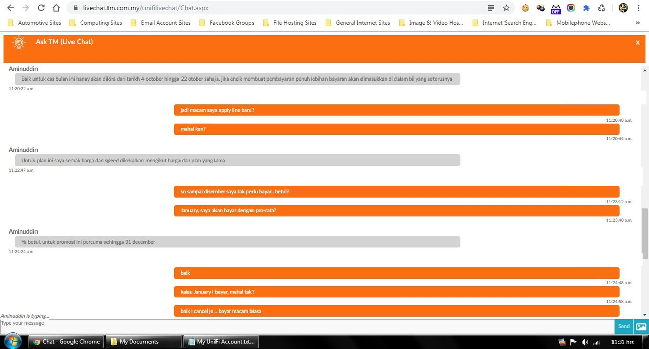
Task: Open General Internet Sites bookmark folder
Action: pos(358,23)
